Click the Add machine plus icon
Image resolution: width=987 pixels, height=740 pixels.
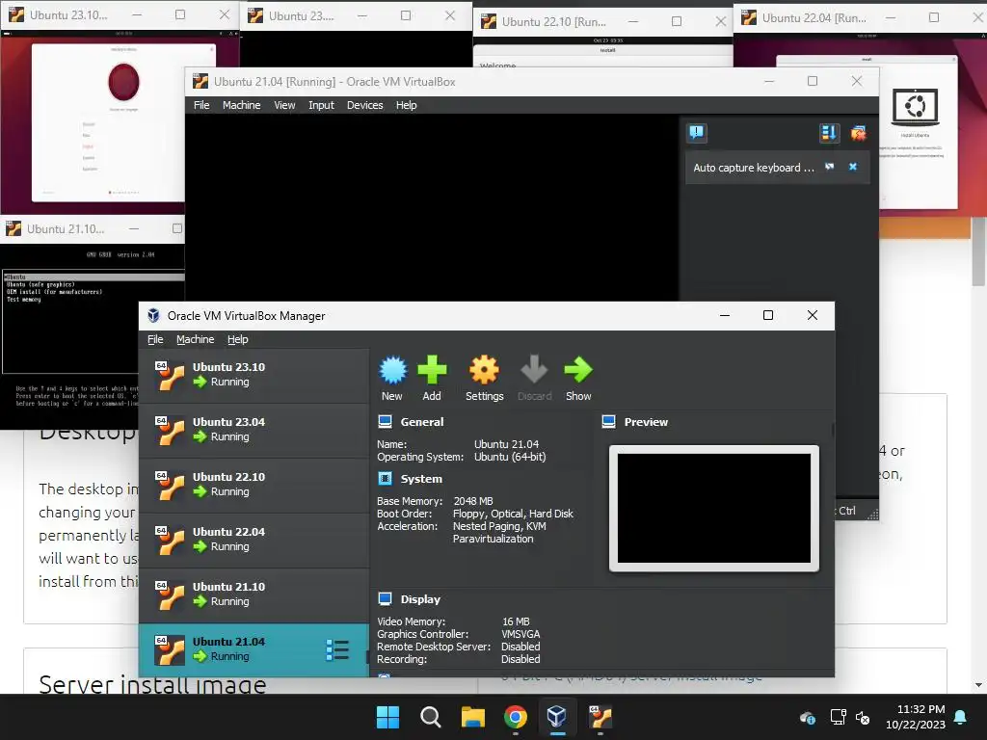(x=432, y=370)
